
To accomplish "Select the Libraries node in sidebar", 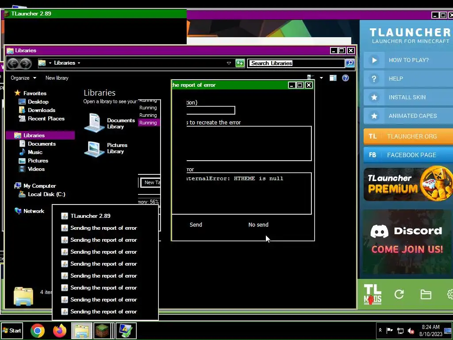I will tap(40, 135).
